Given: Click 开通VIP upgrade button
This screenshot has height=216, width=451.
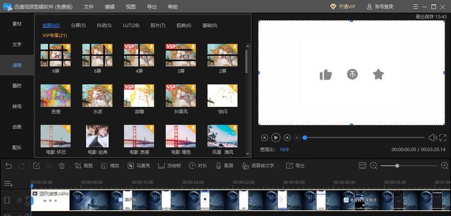Looking at the screenshot, I should [x=343, y=6].
